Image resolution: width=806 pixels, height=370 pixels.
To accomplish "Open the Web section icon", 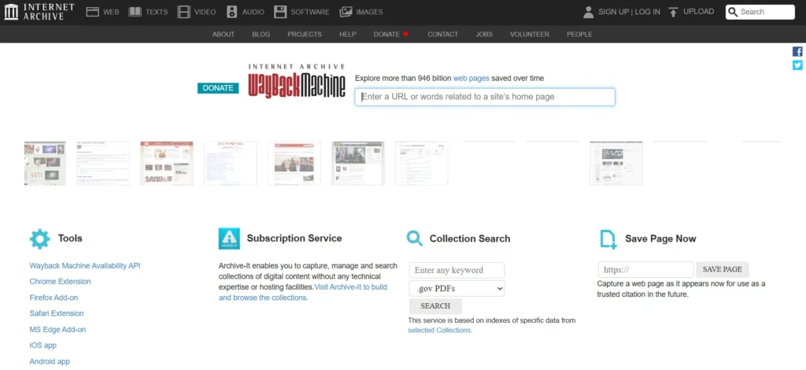I will pos(93,12).
